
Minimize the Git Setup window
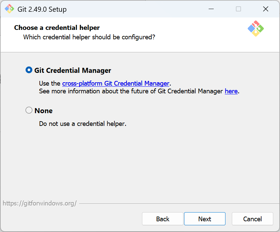click(211, 9)
